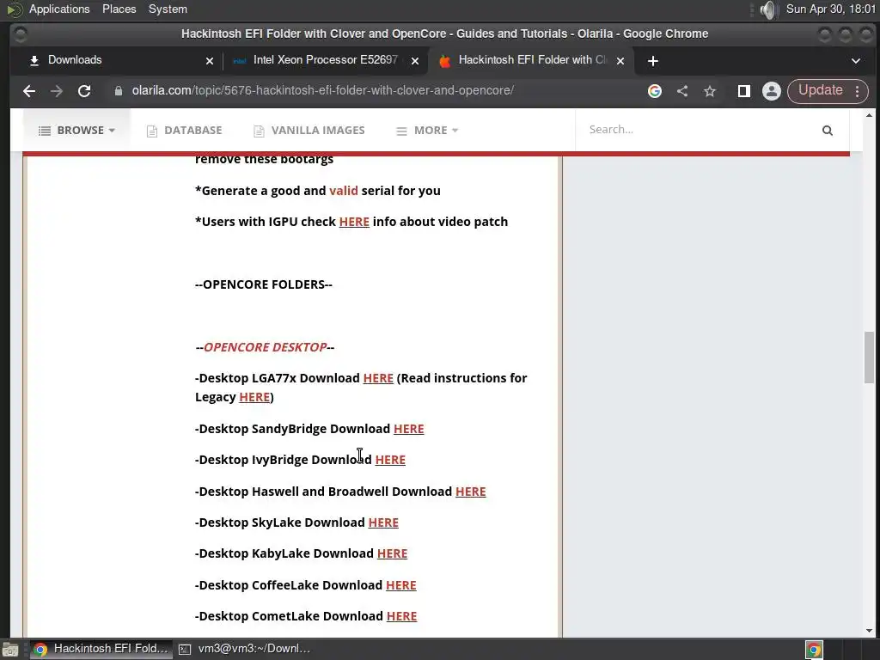Image resolution: width=880 pixels, height=660 pixels.
Task: Click the date and time clock
Action: [831, 9]
